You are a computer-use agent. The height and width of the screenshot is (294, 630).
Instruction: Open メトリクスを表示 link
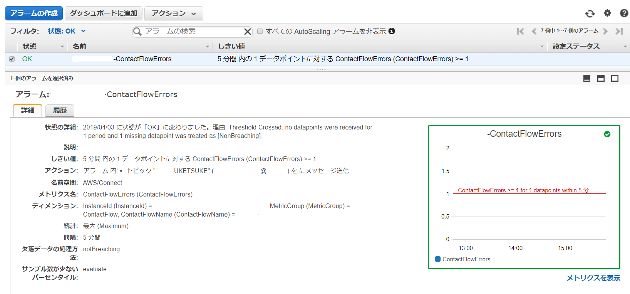coord(593,278)
